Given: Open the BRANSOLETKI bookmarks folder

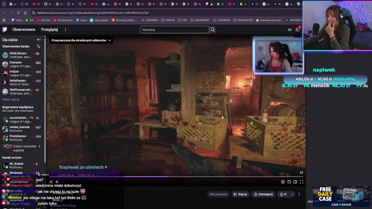Looking at the screenshot, I should pos(243,20).
